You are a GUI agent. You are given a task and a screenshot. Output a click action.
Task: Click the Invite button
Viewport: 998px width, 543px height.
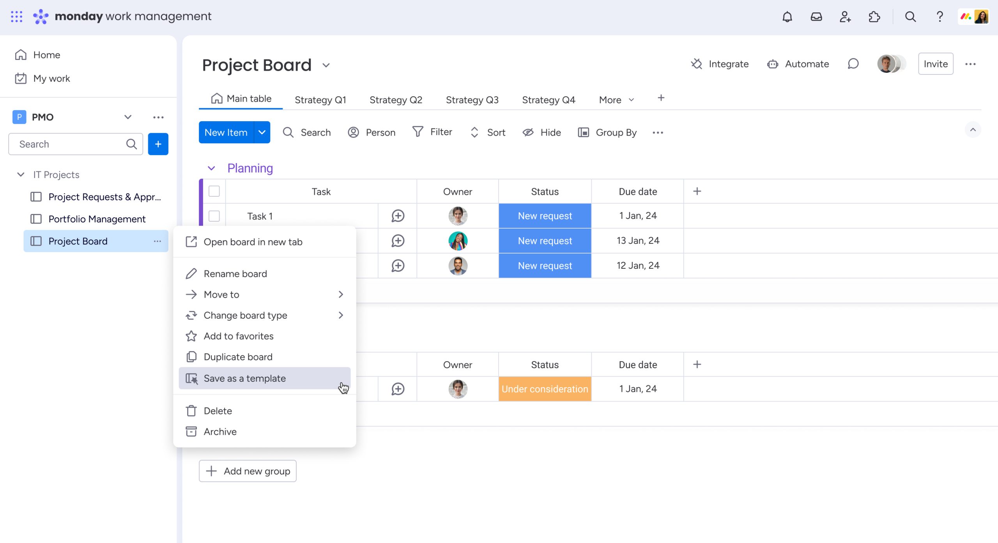936,64
